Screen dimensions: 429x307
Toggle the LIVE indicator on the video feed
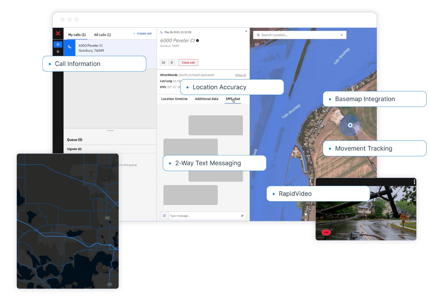coord(326,232)
